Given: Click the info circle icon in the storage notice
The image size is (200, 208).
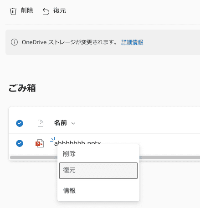Looking at the screenshot, I should [x=14, y=42].
